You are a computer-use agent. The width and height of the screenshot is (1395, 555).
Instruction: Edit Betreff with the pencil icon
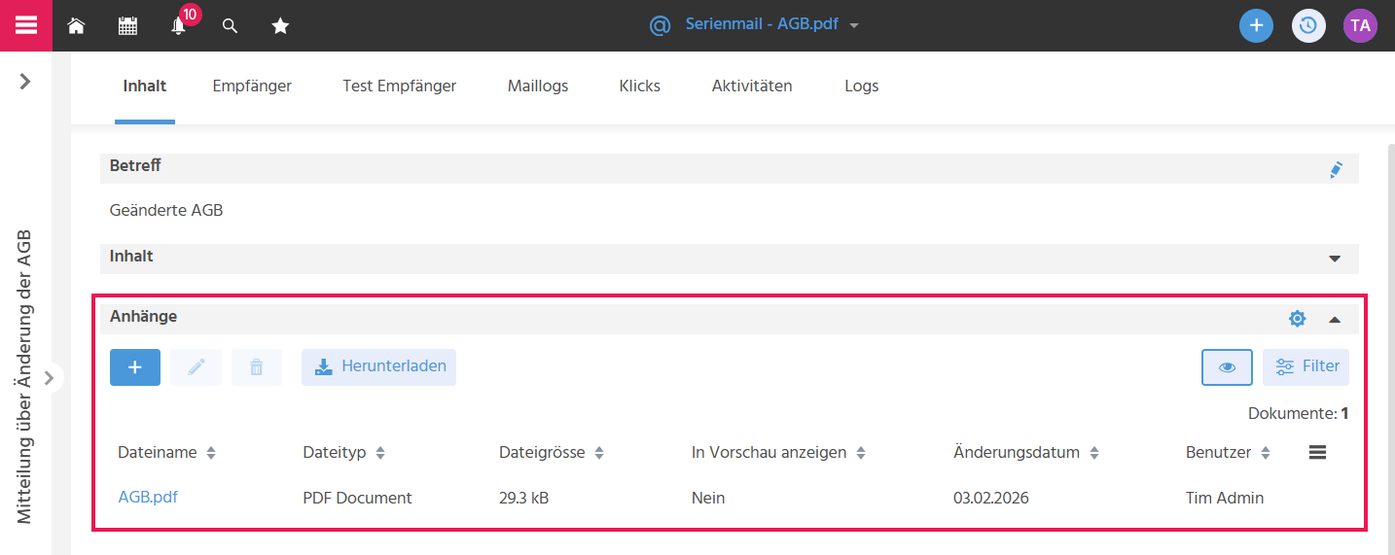click(x=1336, y=169)
